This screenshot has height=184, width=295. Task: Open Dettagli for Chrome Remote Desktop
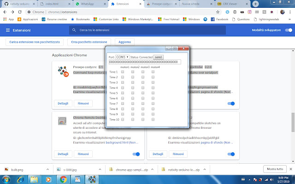coord(63,154)
